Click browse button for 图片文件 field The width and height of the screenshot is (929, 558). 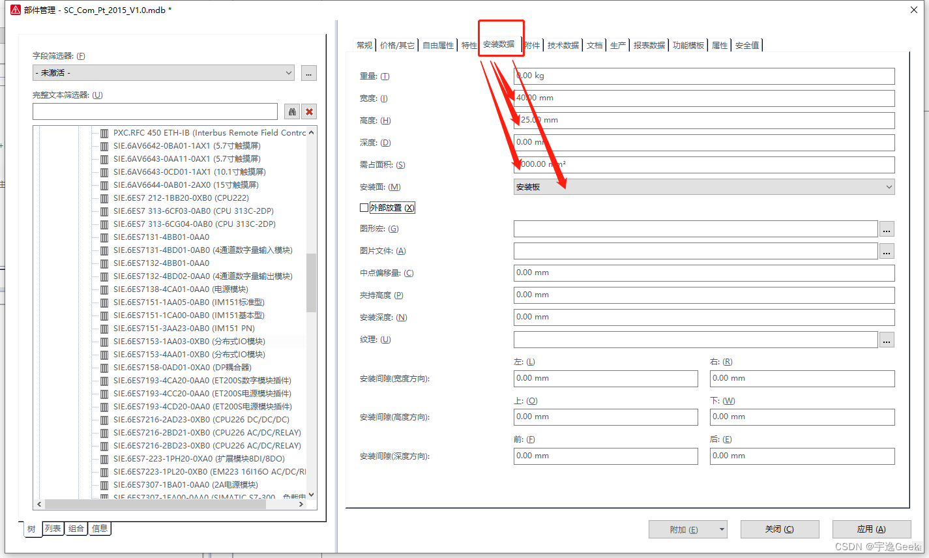(x=886, y=251)
